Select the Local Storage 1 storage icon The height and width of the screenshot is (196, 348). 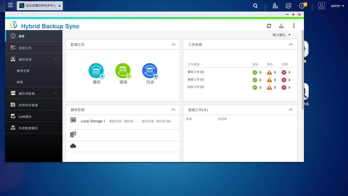coord(73,120)
